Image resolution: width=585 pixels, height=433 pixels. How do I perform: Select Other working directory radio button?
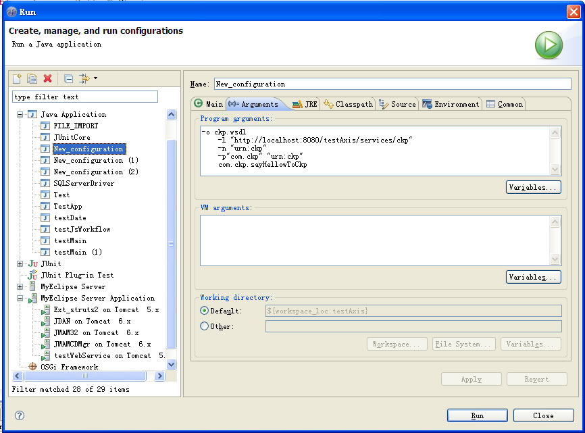[204, 326]
